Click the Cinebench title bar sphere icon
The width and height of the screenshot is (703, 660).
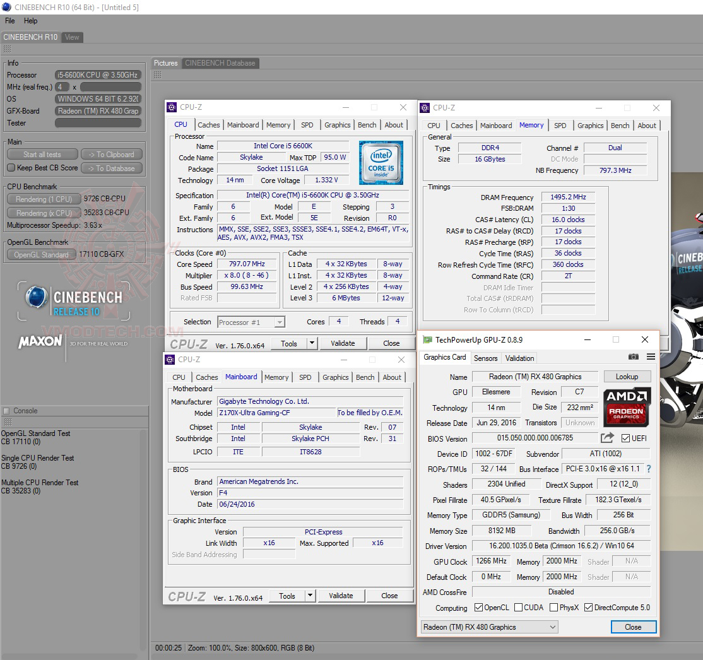tap(6, 7)
